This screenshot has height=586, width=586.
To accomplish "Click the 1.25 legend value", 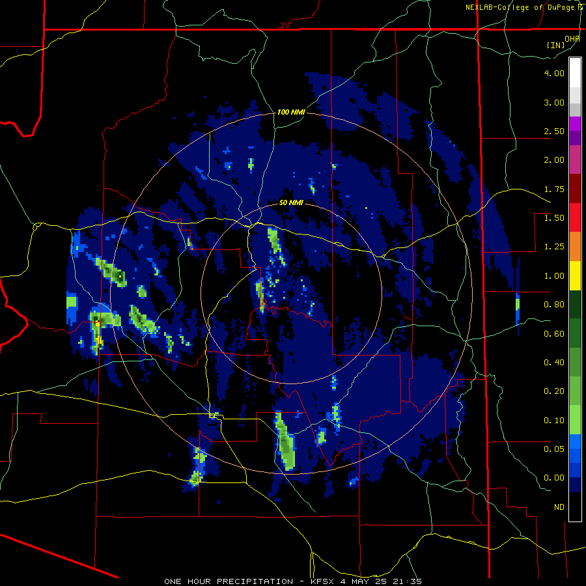I will pos(554,247).
